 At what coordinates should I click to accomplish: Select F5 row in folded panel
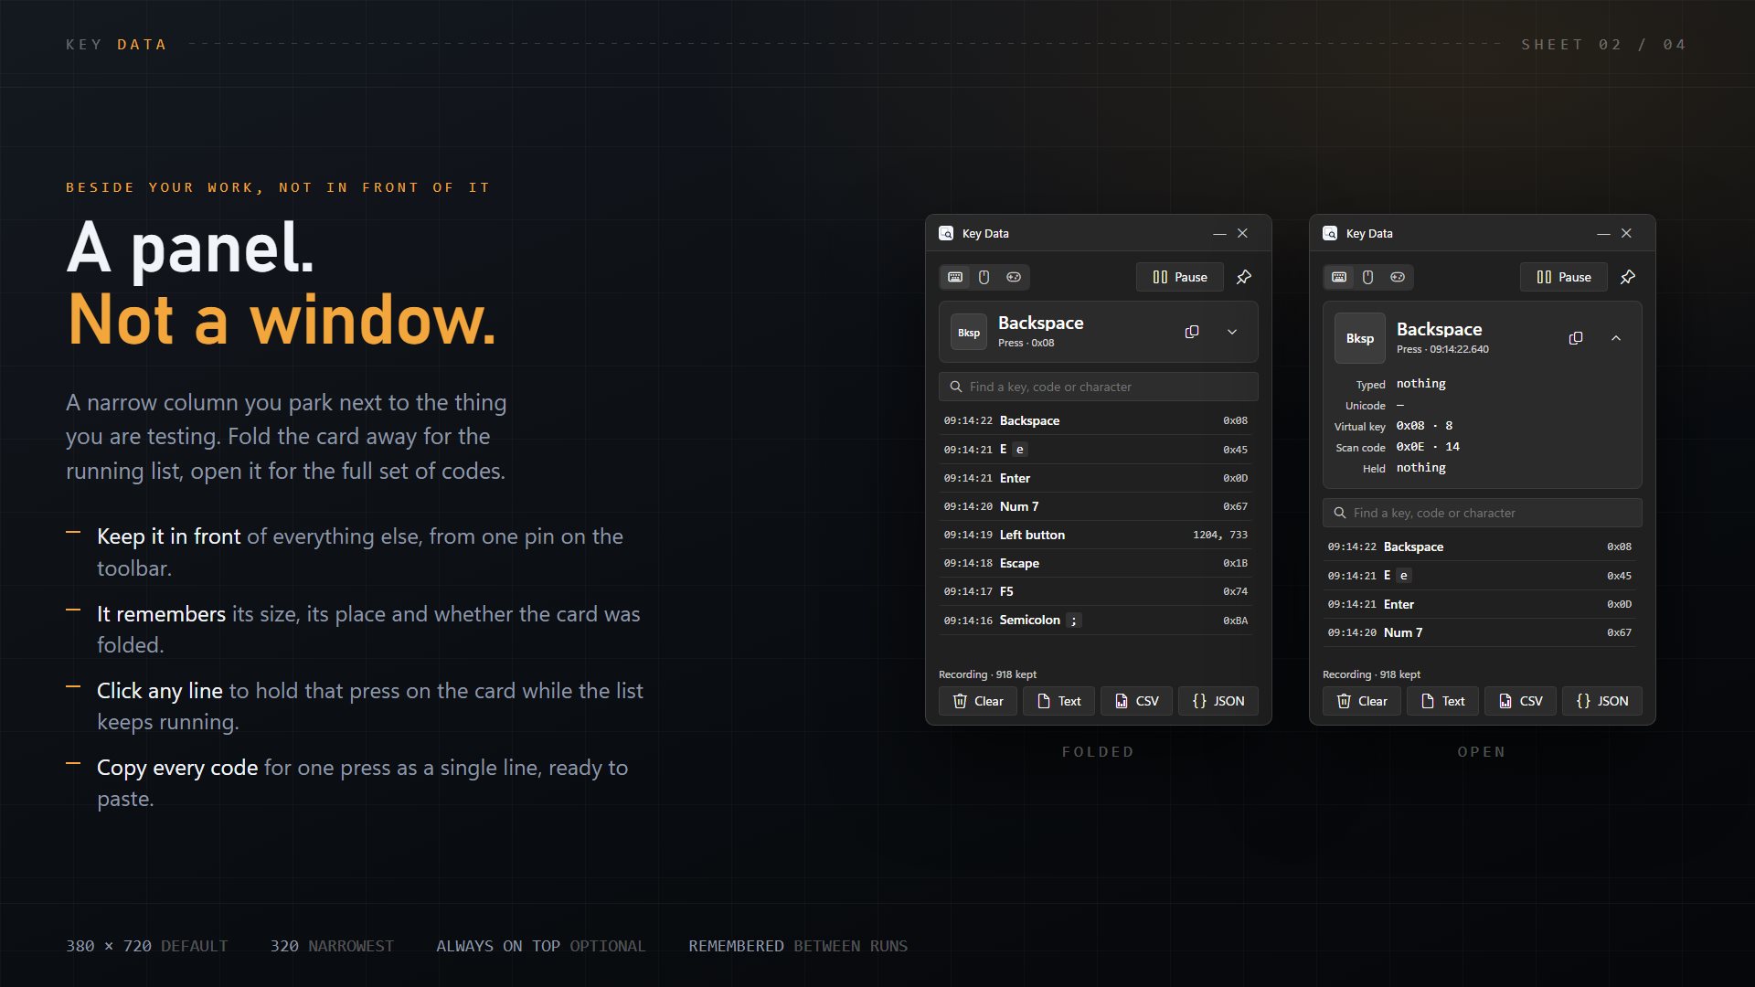point(1096,591)
